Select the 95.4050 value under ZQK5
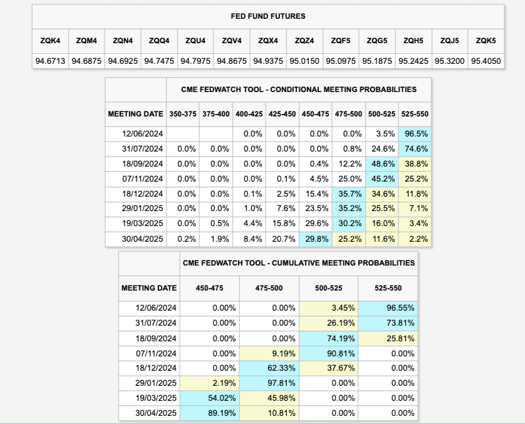 pyautogui.click(x=486, y=61)
